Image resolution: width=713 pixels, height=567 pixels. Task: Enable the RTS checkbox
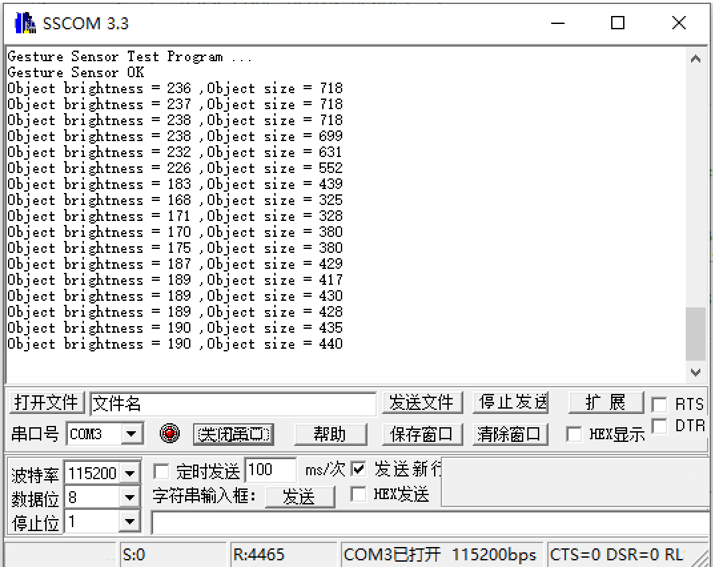click(x=659, y=404)
